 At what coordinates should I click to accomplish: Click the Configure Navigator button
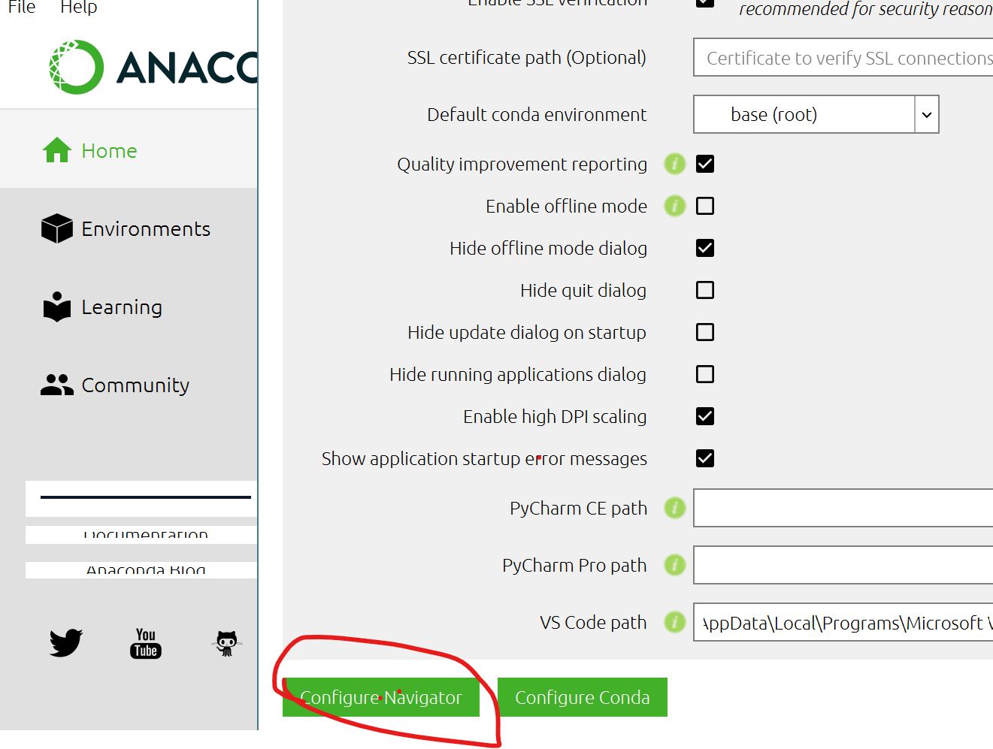click(381, 697)
